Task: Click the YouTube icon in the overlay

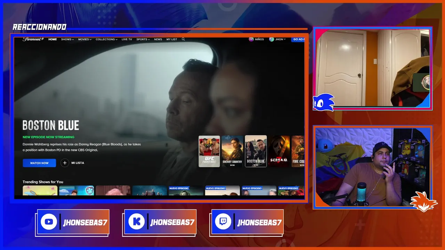Action: click(x=49, y=222)
